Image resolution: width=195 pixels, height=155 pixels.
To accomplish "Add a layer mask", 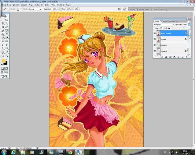I will (x=170, y=57).
